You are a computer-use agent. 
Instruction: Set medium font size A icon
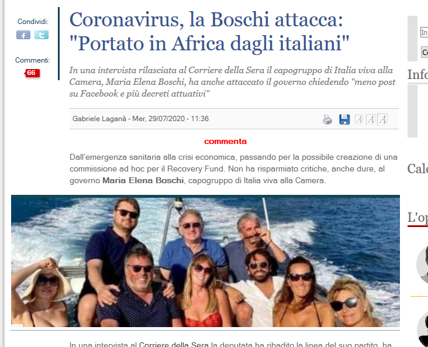[370, 119]
